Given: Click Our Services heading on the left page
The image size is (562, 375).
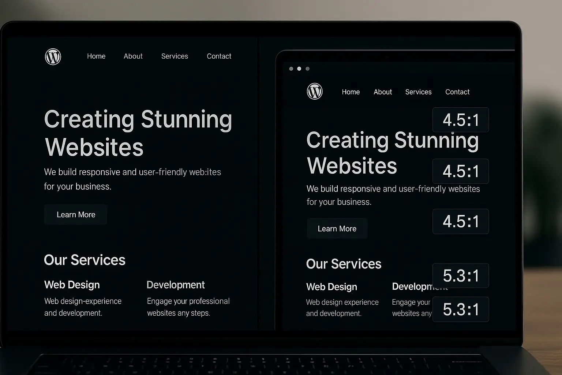Looking at the screenshot, I should 85,260.
